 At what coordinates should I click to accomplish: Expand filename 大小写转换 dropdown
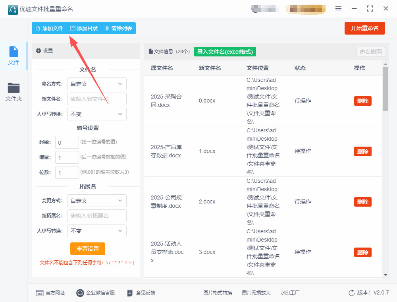point(96,114)
